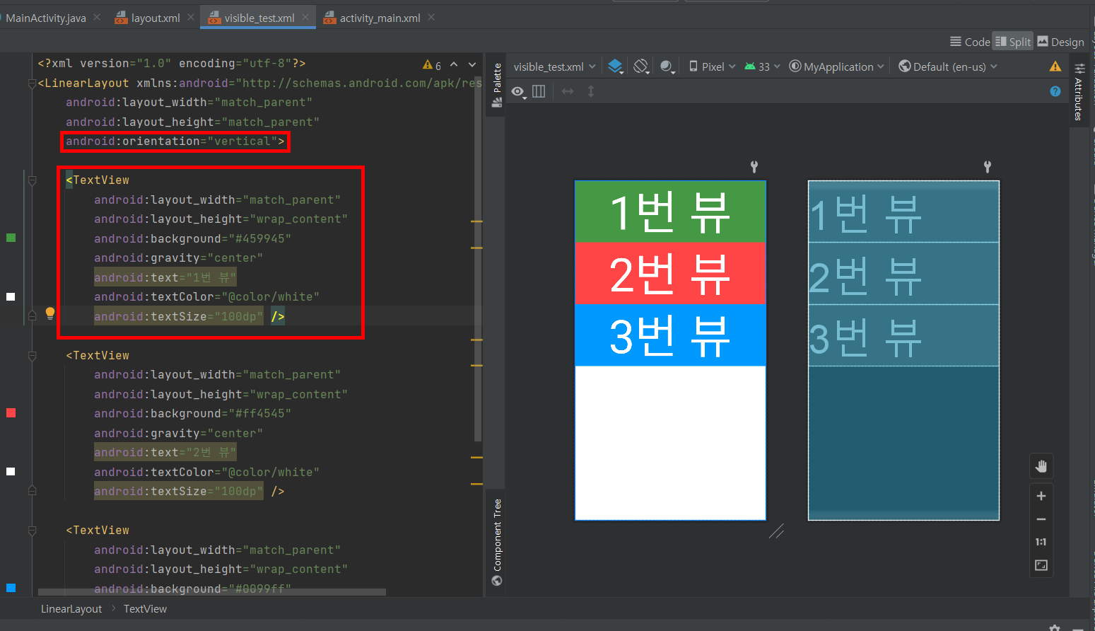Screen dimensions: 1095x631
Task: Click white textColor swatch beside 1번 뷰
Action: coord(11,296)
